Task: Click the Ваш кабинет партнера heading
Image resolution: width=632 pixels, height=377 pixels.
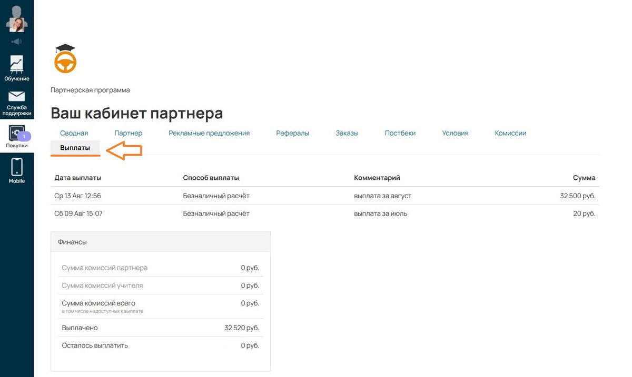Action: [137, 113]
